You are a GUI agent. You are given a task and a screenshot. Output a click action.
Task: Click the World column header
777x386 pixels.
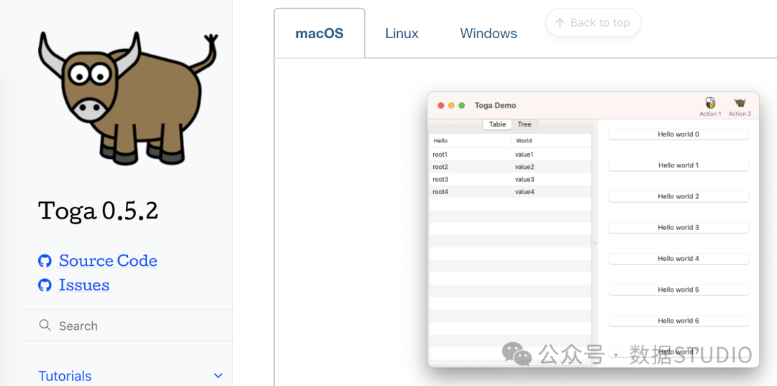click(551, 141)
